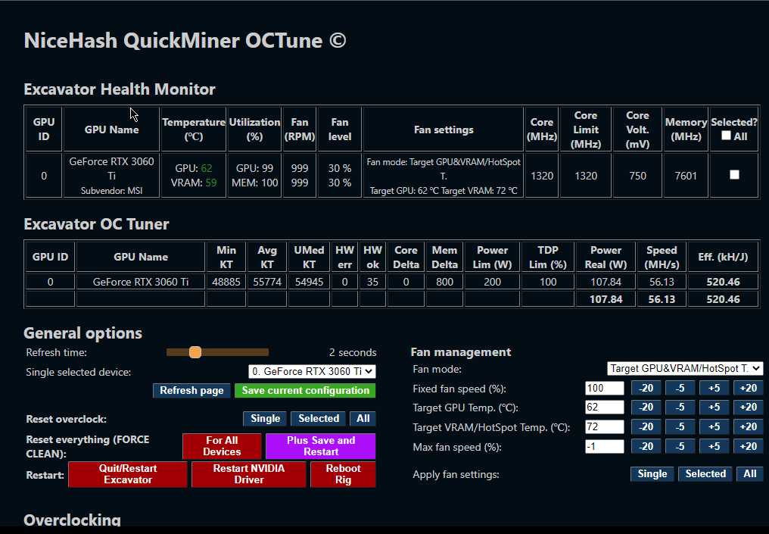The image size is (769, 534).
Task: Click the Reboot Rig button
Action: pos(344,474)
